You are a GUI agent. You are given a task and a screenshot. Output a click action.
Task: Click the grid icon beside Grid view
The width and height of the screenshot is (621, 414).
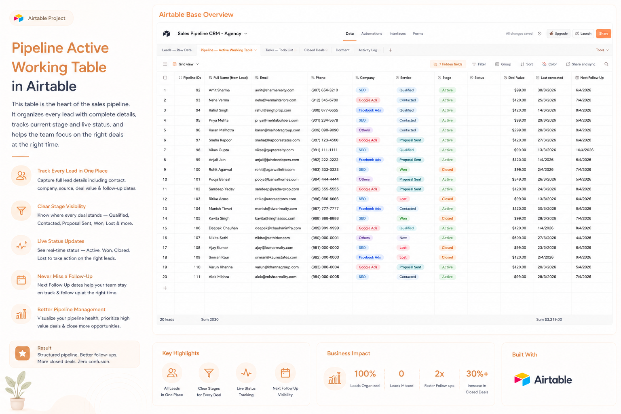[x=175, y=64]
